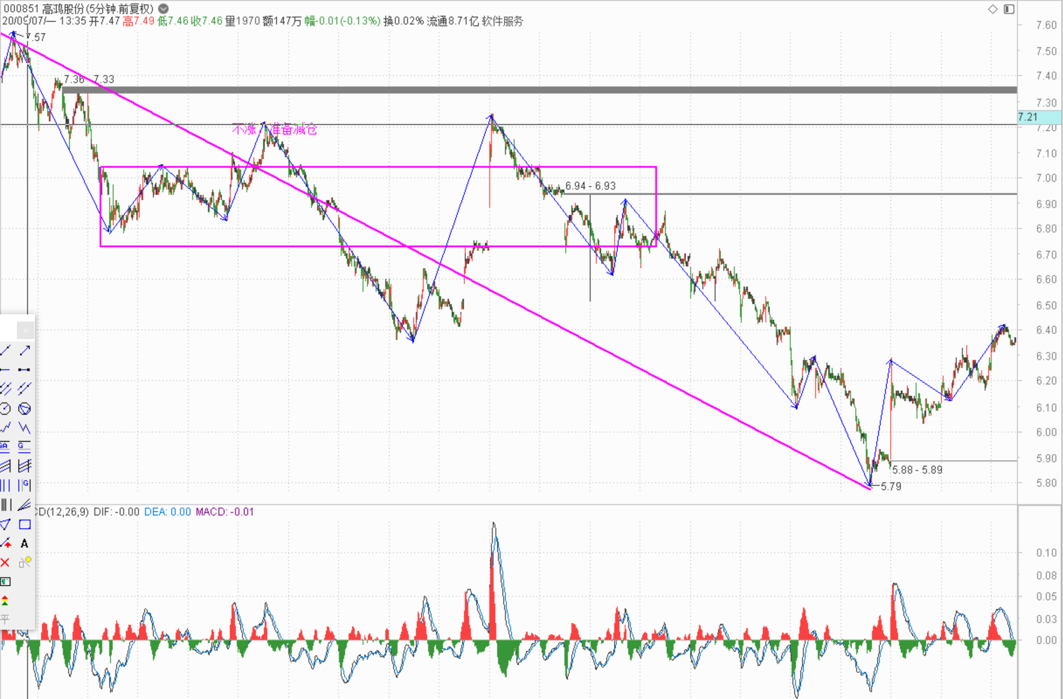
Task: Choose the triangle drawing tool
Action: click(x=5, y=524)
